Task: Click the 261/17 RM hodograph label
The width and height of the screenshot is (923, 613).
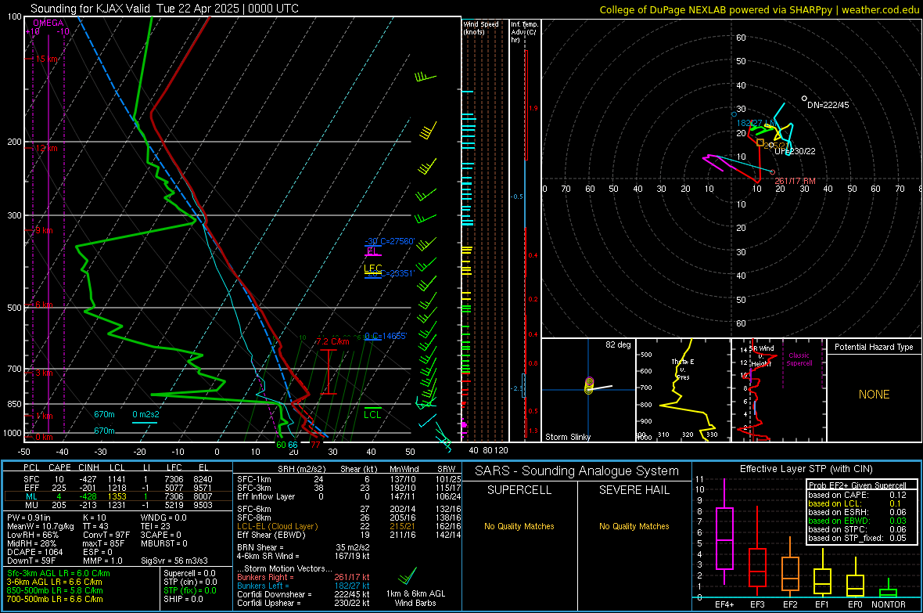Action: click(795, 181)
